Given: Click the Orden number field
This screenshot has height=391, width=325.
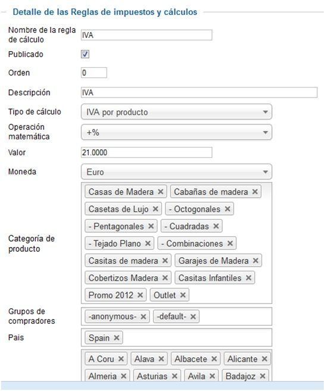Looking at the screenshot, I should (x=94, y=73).
